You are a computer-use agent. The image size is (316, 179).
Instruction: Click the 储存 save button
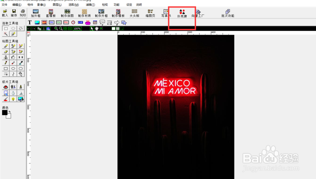click(14, 13)
